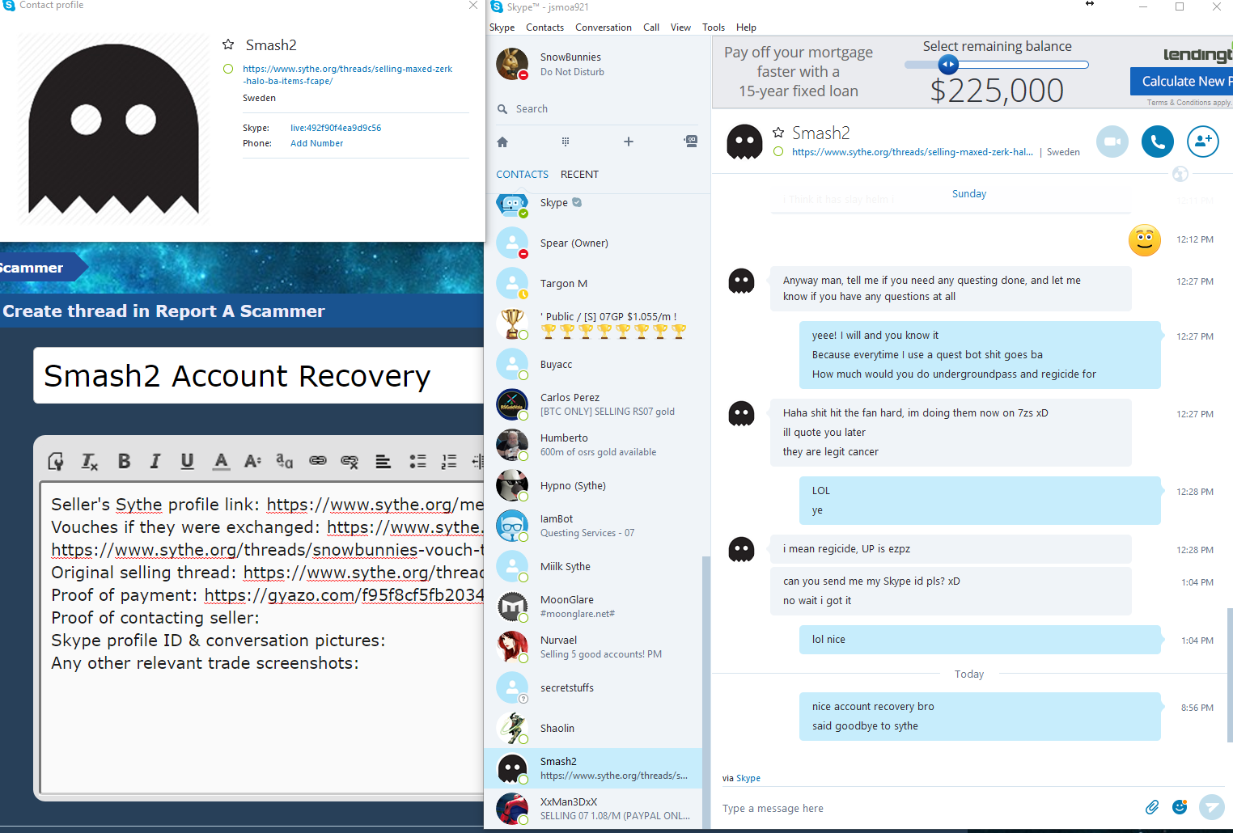The image size is (1233, 833).
Task: Select XxMan3DxX contact
Action: pyautogui.click(x=594, y=809)
